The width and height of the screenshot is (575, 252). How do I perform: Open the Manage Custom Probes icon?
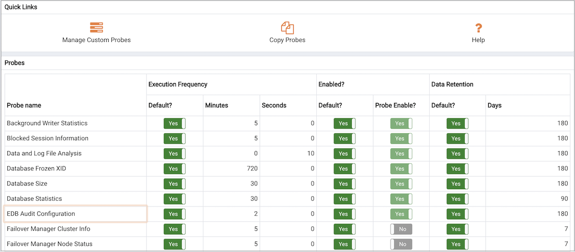[97, 28]
